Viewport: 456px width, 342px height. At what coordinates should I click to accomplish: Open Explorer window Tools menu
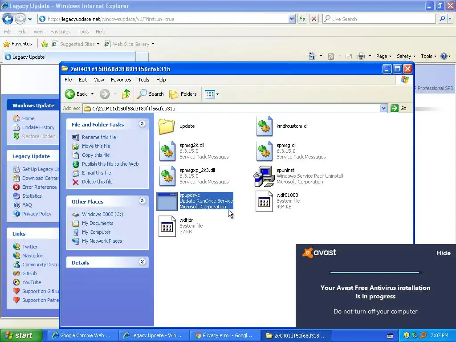point(144,80)
